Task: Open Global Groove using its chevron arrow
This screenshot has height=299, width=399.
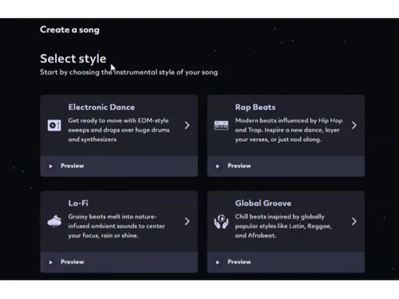Action: click(x=354, y=222)
